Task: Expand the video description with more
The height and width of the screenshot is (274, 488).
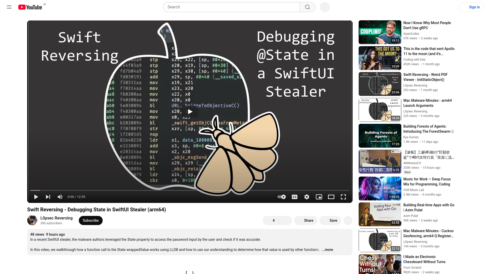Action: [327, 250]
